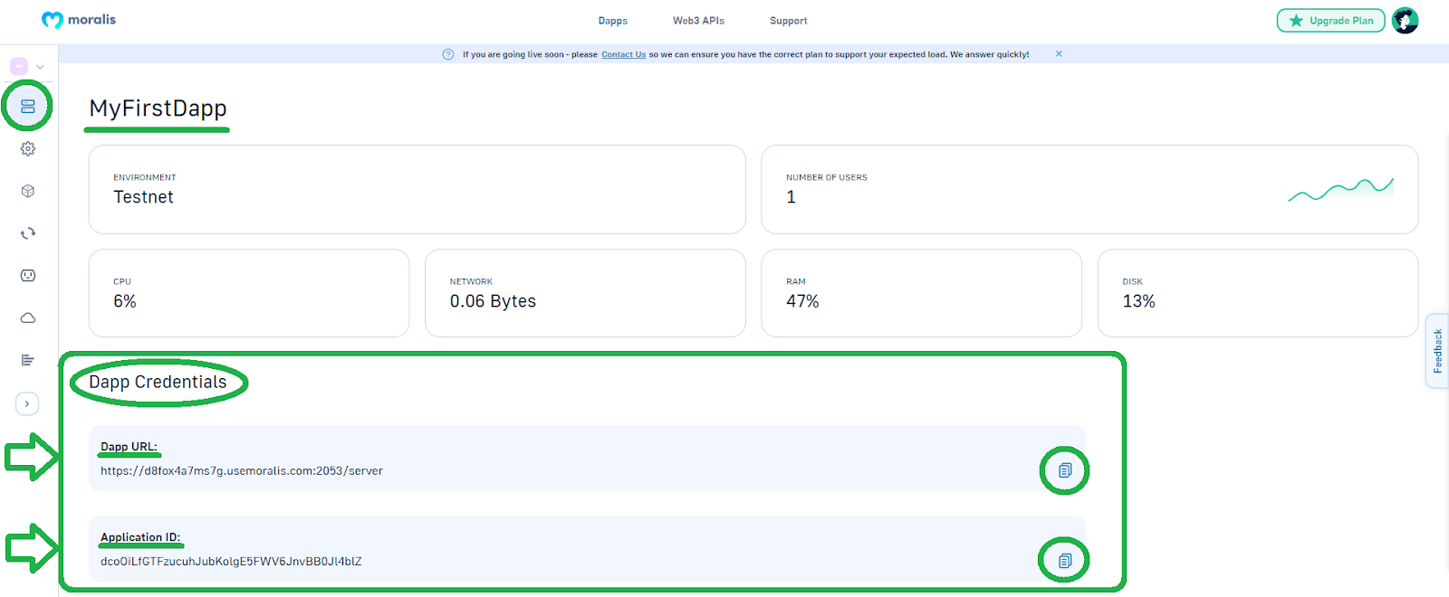Follow the Contact Us link in banner
The image size is (1449, 597).
624,54
